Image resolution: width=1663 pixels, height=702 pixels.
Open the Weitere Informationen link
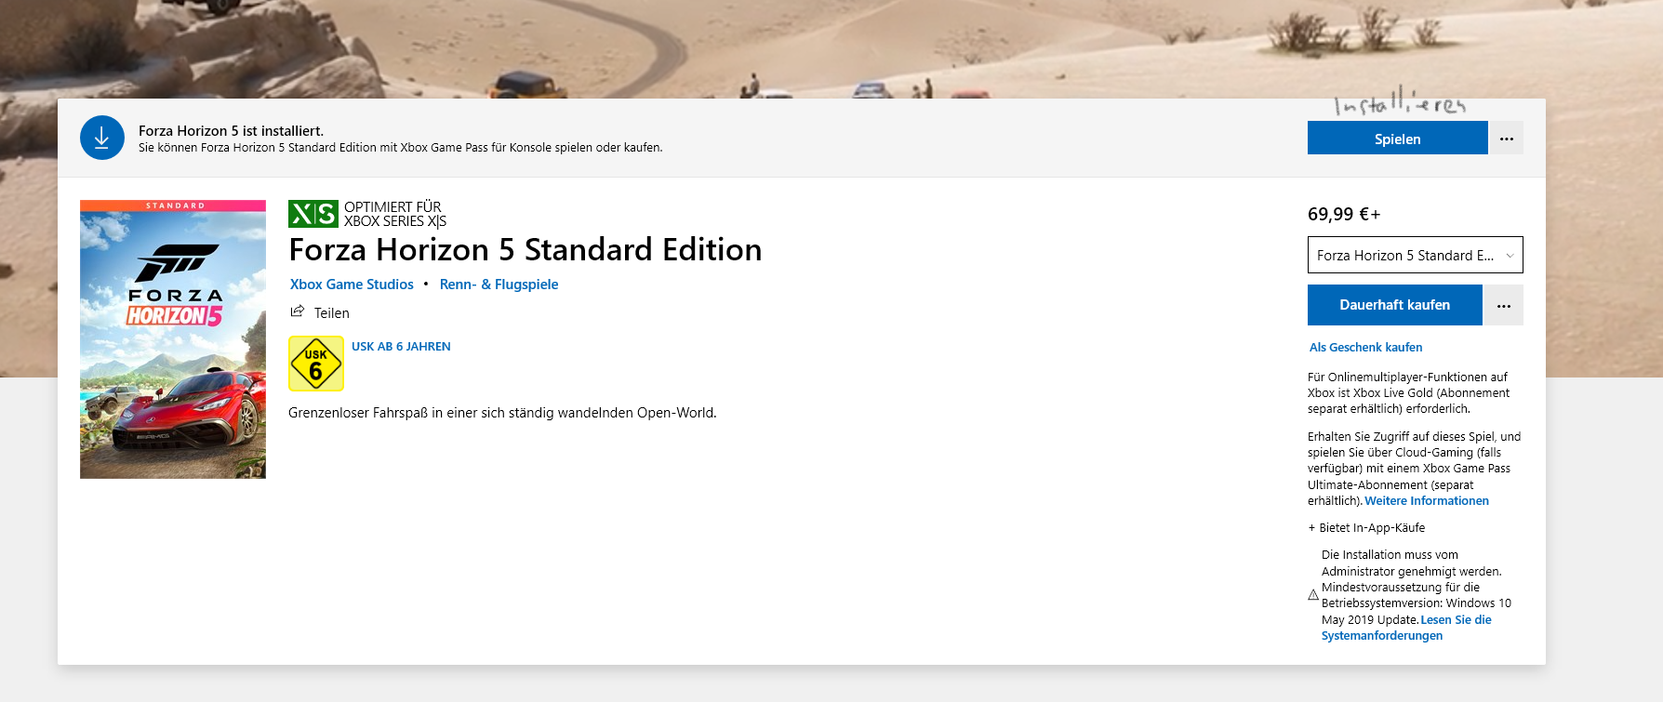point(1427,500)
